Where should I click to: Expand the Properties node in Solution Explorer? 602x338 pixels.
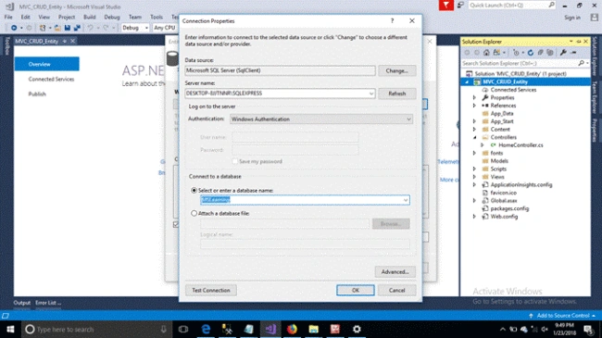pos(474,97)
